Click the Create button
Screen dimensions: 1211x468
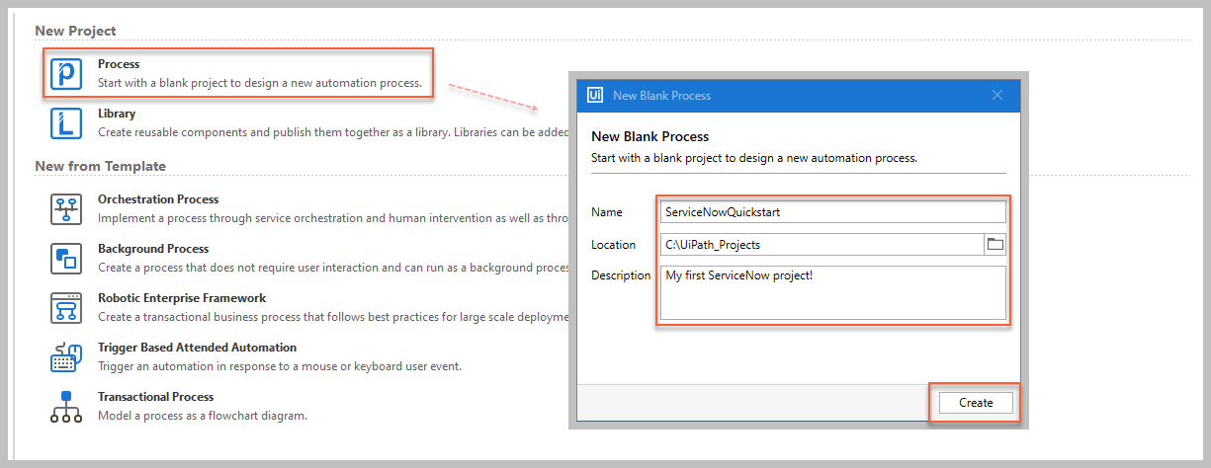[x=976, y=403]
